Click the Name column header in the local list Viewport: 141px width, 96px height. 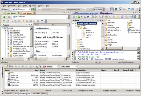click(42, 25)
